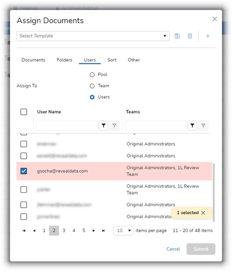The height and width of the screenshot is (271, 232).
Task: Save the current assignment template
Action: pos(177,36)
